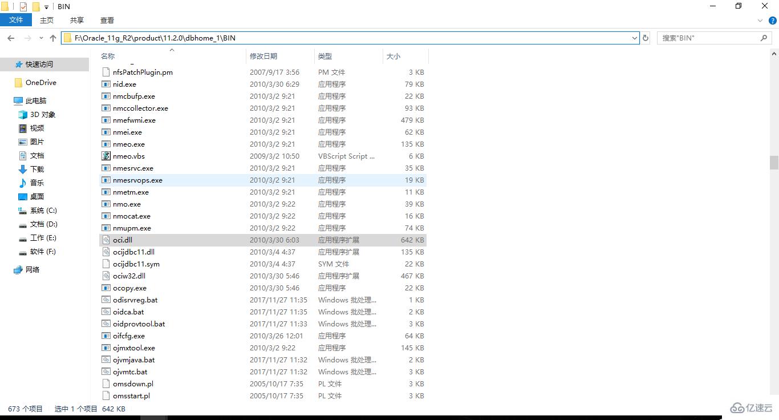Select the omsstart.pl file
779x420 pixels.
pos(263,395)
